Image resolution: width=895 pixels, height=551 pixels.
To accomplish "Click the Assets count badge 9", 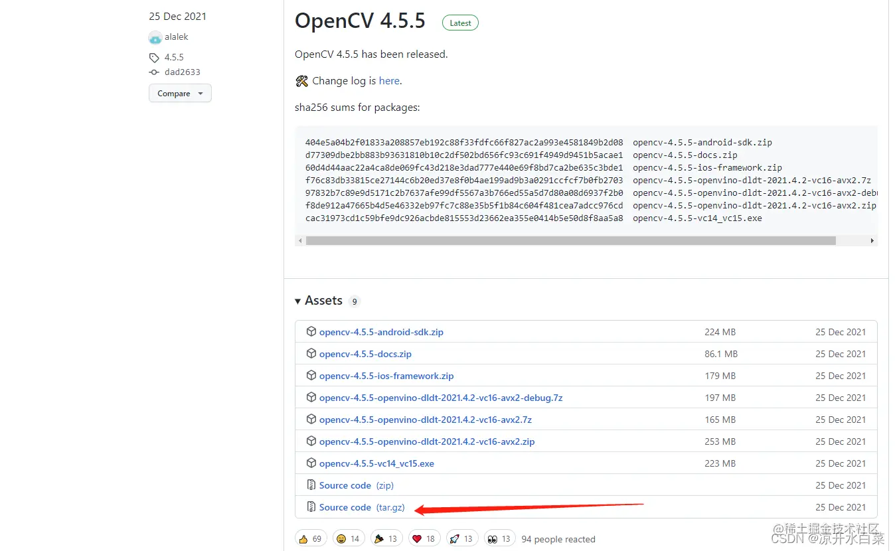I will point(355,301).
